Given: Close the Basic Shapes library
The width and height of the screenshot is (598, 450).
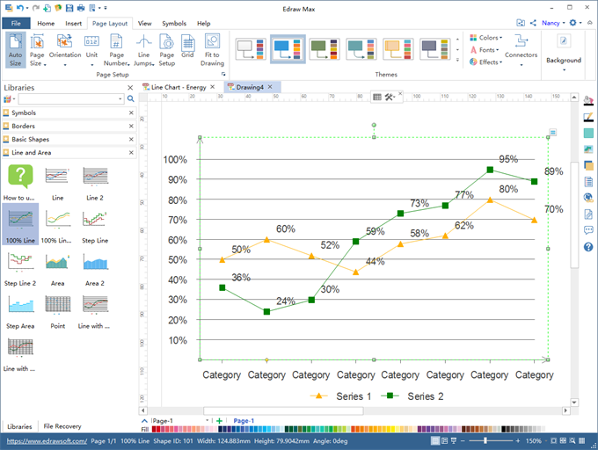Looking at the screenshot, I should pyautogui.click(x=131, y=139).
